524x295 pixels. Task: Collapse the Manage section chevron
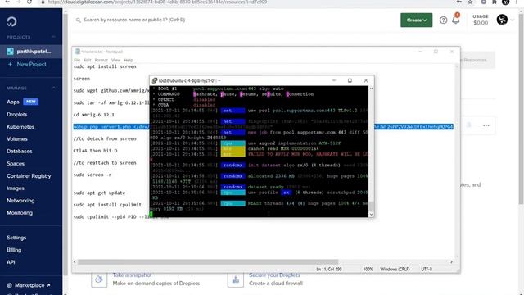(x=54, y=88)
